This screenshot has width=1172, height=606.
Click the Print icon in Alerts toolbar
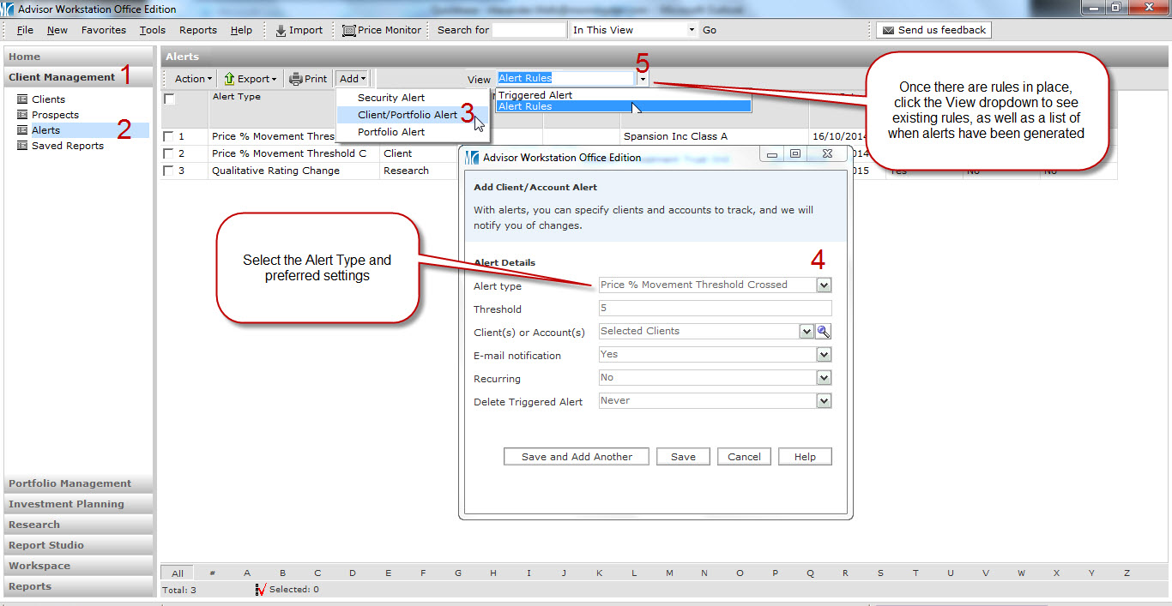pyautogui.click(x=296, y=79)
